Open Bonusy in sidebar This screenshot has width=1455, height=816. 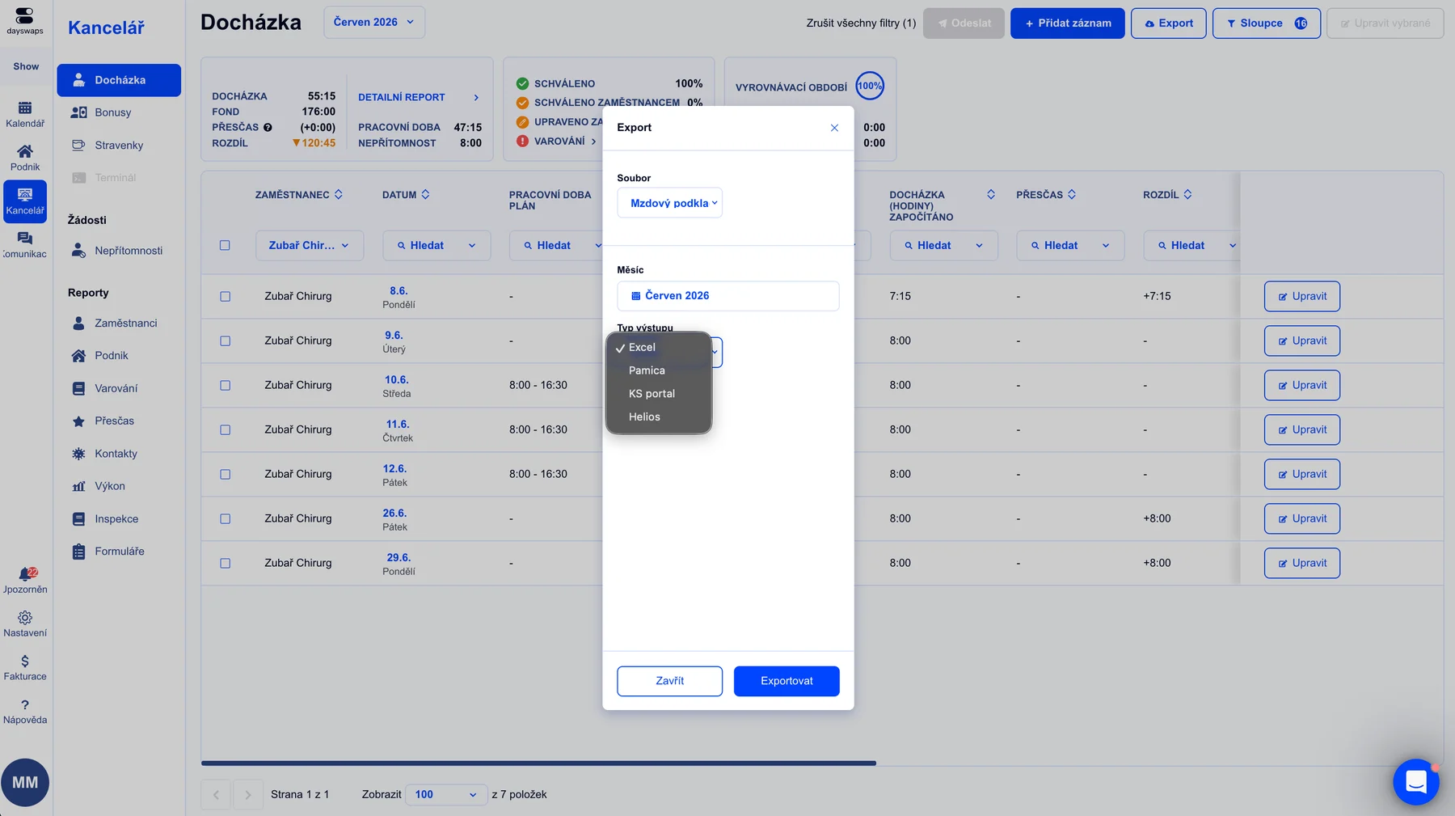pos(119,112)
